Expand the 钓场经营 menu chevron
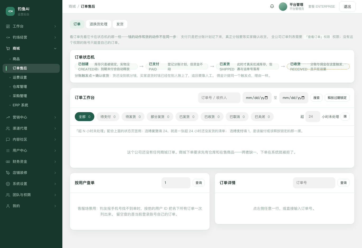Screen dimensions: 362x248 coord(55,37)
